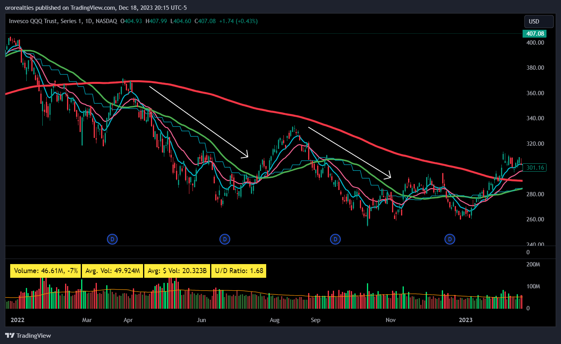Click the 2022 time axis label

point(17,320)
